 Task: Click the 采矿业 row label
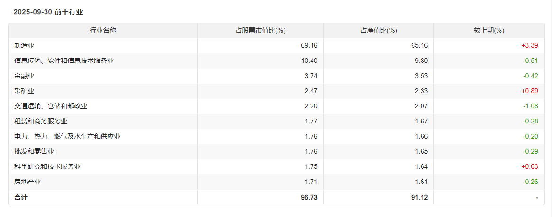(24, 91)
